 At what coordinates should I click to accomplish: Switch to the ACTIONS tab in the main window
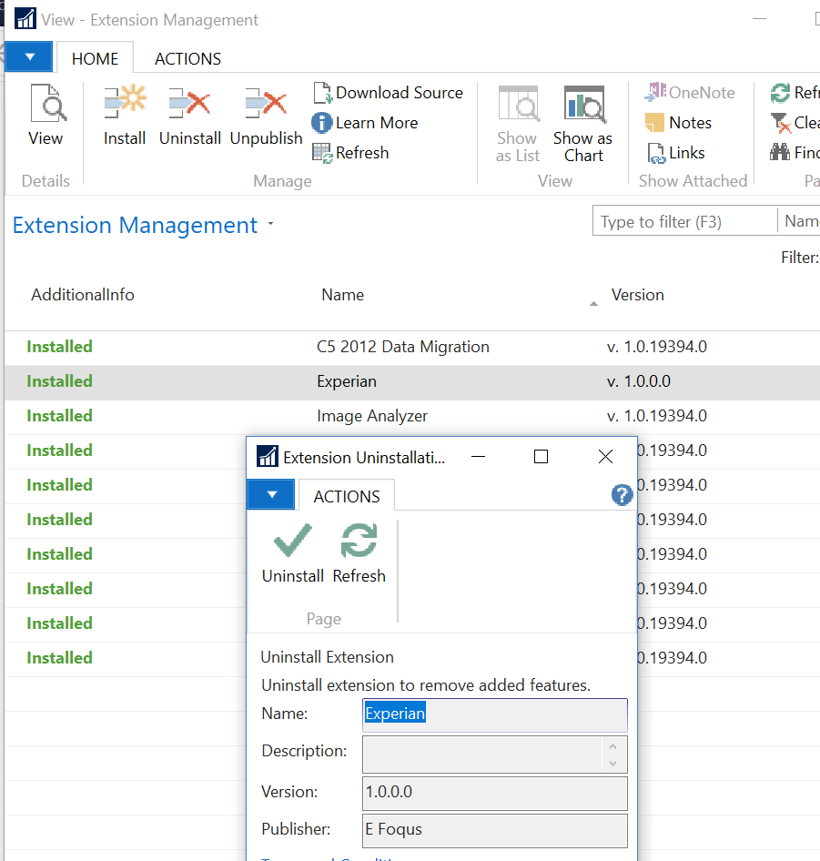(187, 58)
